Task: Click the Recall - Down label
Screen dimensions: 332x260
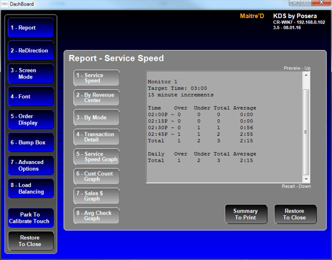Action: (x=296, y=186)
